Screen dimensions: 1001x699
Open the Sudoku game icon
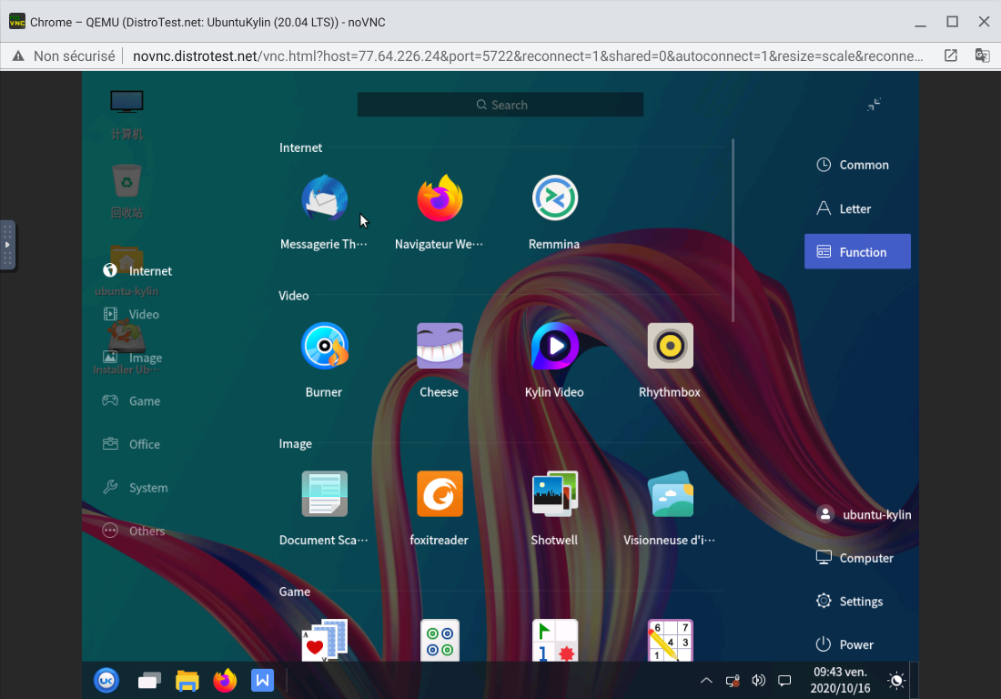[x=671, y=640]
